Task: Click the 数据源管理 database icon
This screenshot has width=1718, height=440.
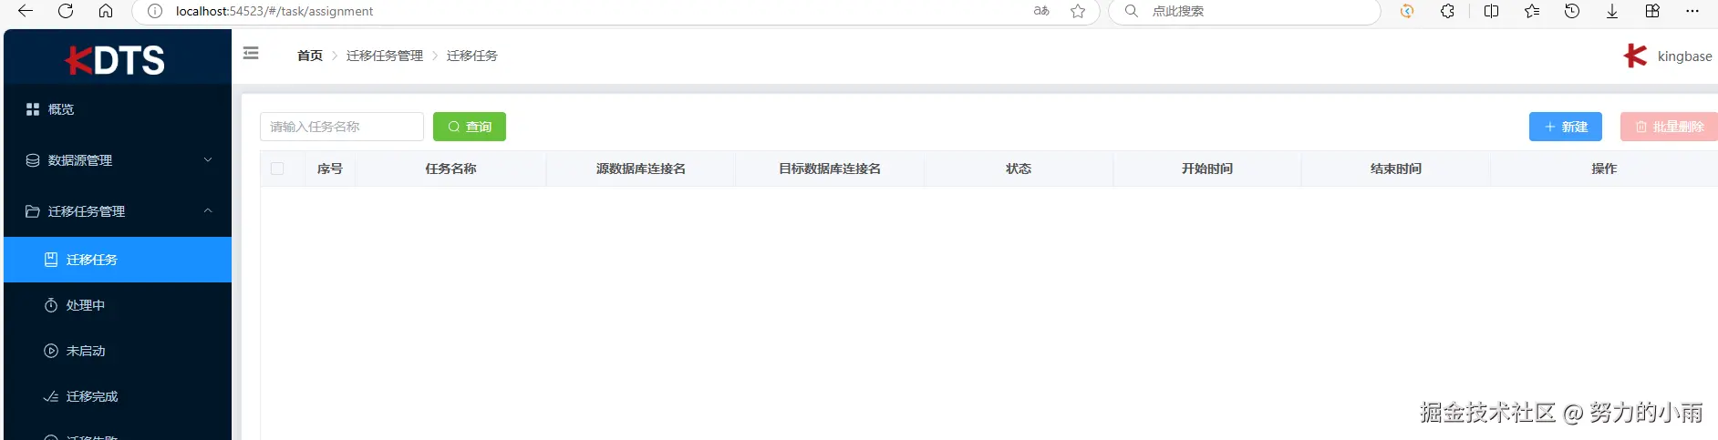Action: point(33,160)
